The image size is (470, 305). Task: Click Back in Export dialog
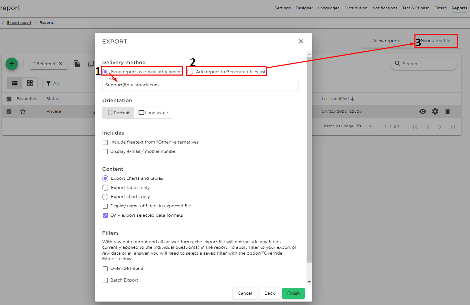click(270, 293)
